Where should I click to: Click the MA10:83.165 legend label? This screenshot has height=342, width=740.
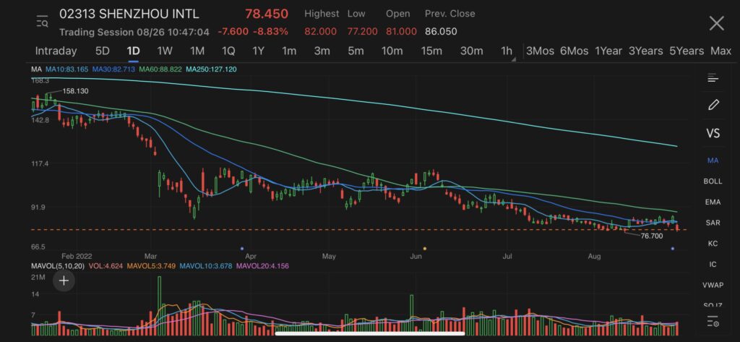click(x=66, y=69)
